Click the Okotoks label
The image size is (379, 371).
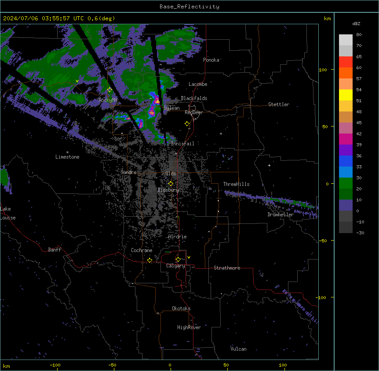(181, 308)
